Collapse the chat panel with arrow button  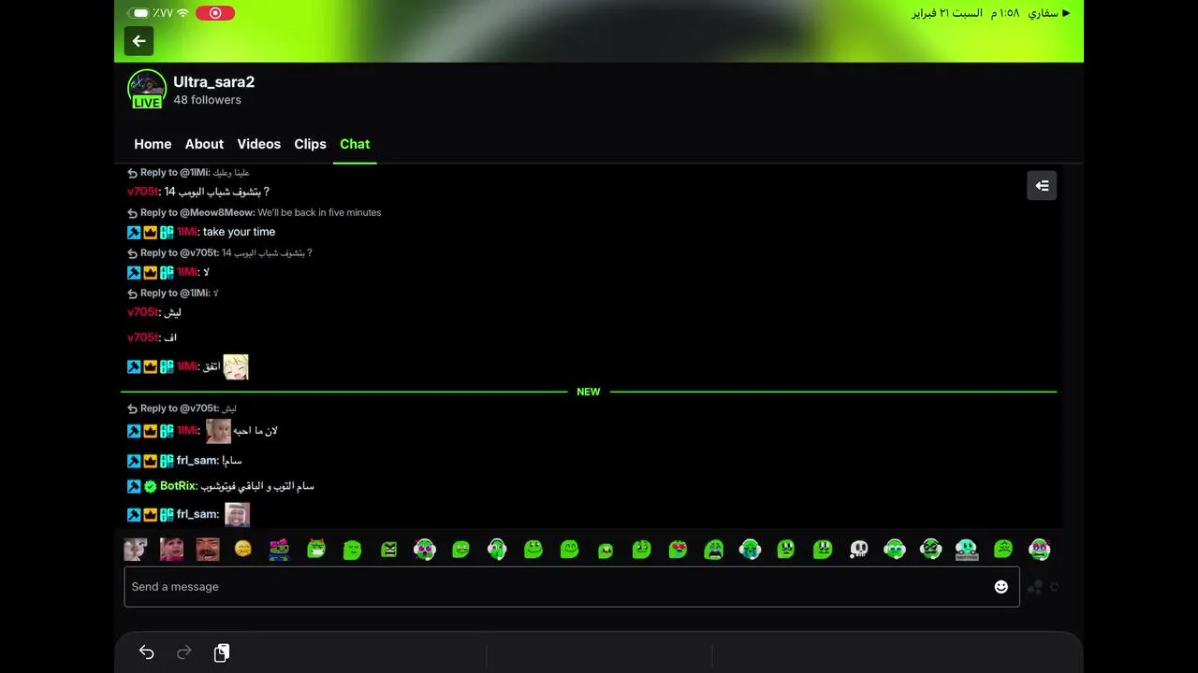pos(1042,186)
